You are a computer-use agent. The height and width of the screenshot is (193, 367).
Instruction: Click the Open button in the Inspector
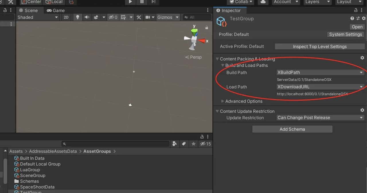pos(357,27)
